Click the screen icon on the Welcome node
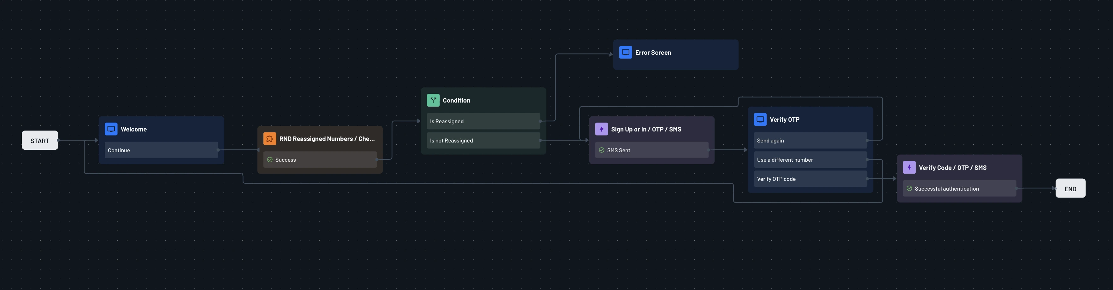Screen dimensions: 1113x290 coord(111,129)
